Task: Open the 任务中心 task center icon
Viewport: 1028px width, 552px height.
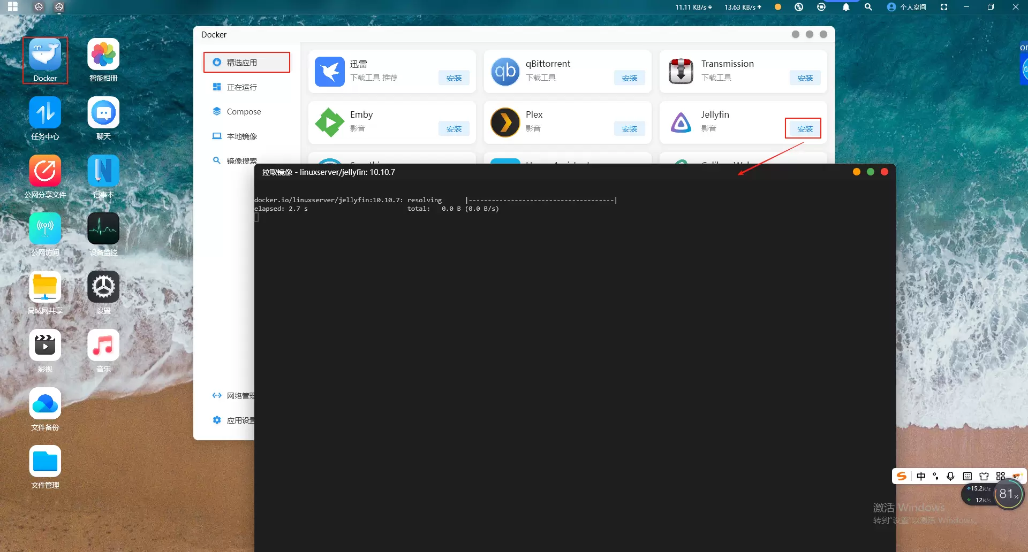Action: tap(45, 113)
